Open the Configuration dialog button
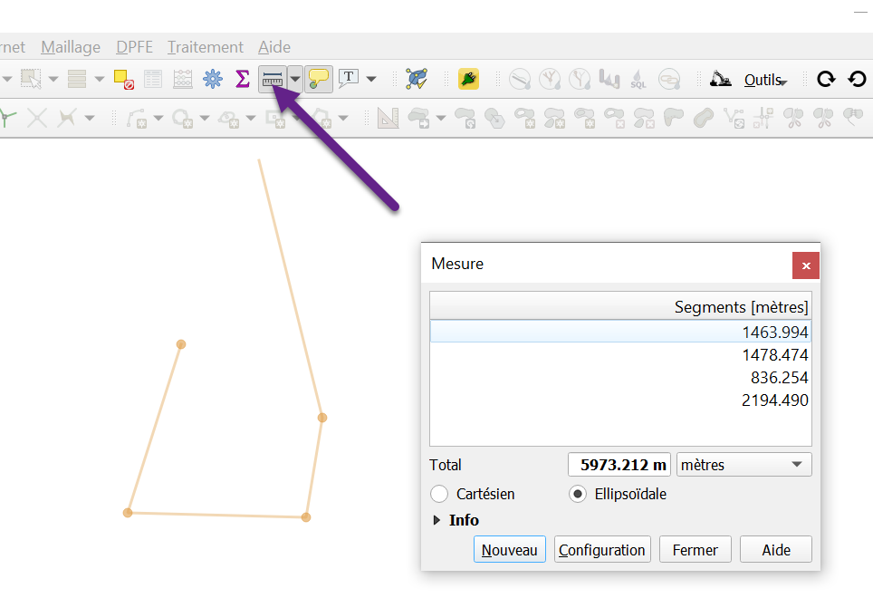The image size is (873, 598). (x=601, y=549)
